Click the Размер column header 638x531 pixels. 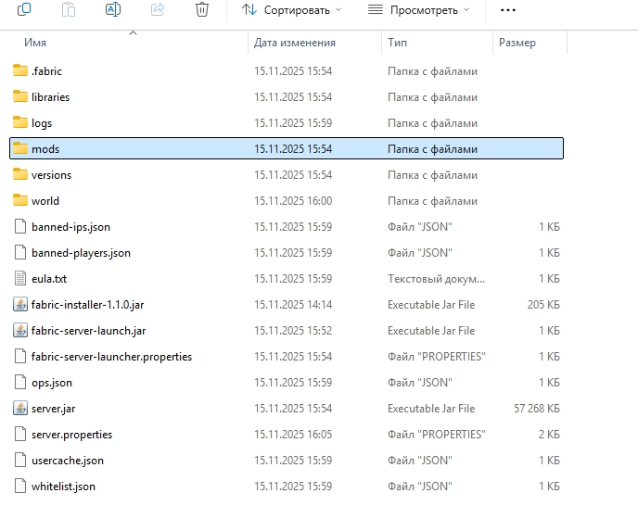coord(517,43)
